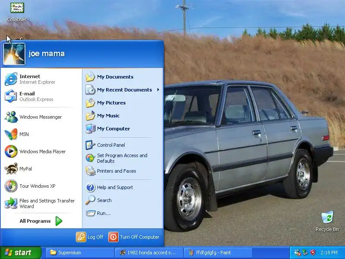345x259 pixels.
Task: Switch to 1982 honda accord taskbar button
Action: point(149,253)
